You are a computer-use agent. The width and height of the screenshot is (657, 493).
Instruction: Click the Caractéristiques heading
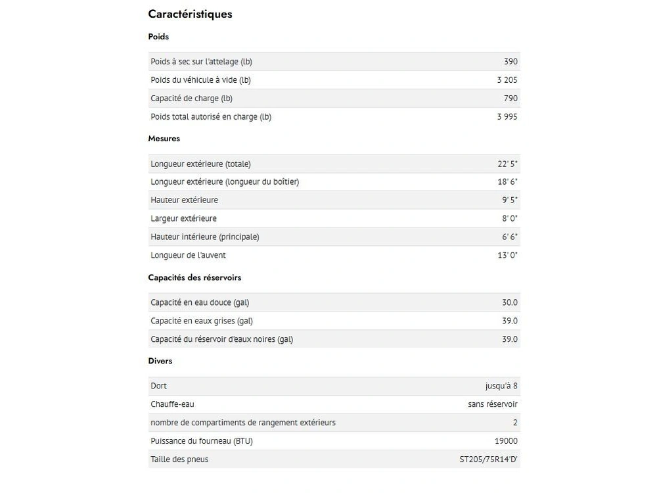pyautogui.click(x=190, y=14)
